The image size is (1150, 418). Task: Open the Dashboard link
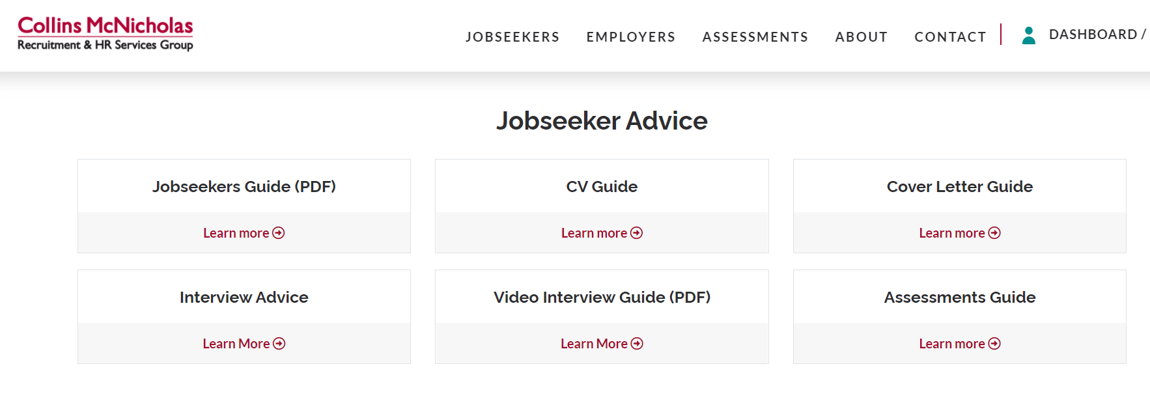click(1093, 35)
